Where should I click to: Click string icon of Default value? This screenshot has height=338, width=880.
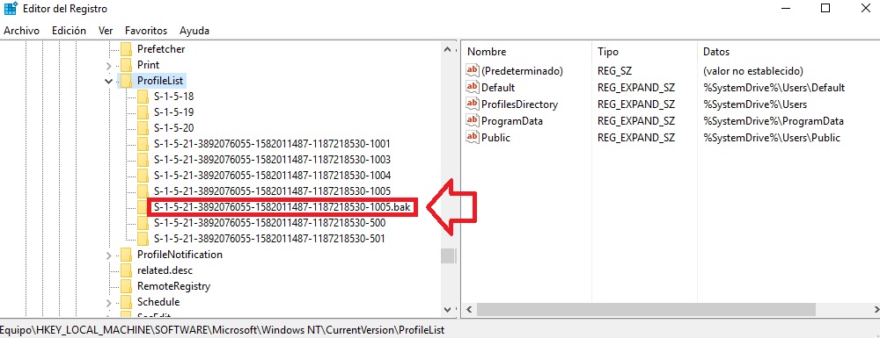(473, 88)
